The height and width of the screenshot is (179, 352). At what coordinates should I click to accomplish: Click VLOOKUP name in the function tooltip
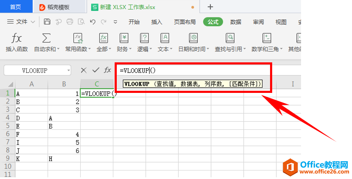point(137,84)
